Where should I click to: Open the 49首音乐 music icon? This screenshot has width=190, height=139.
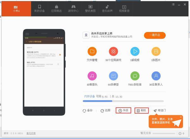tap(92, 76)
